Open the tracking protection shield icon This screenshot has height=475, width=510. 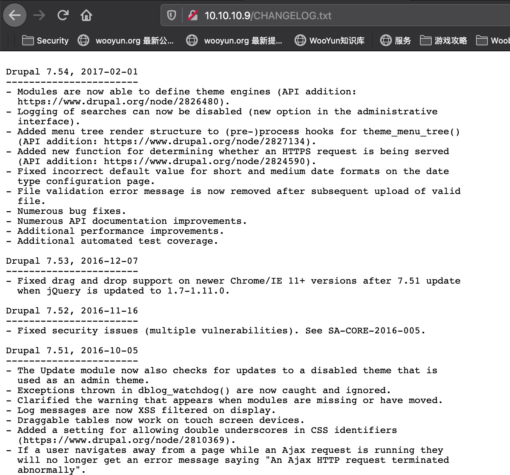click(172, 15)
